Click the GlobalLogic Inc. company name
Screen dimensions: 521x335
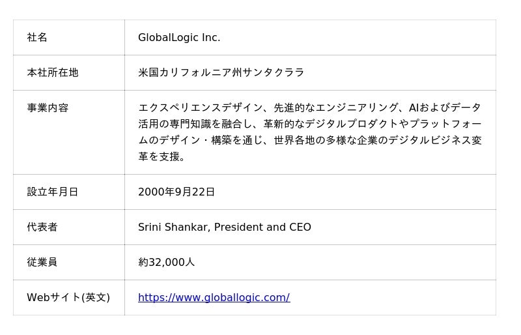pyautogui.click(x=179, y=38)
